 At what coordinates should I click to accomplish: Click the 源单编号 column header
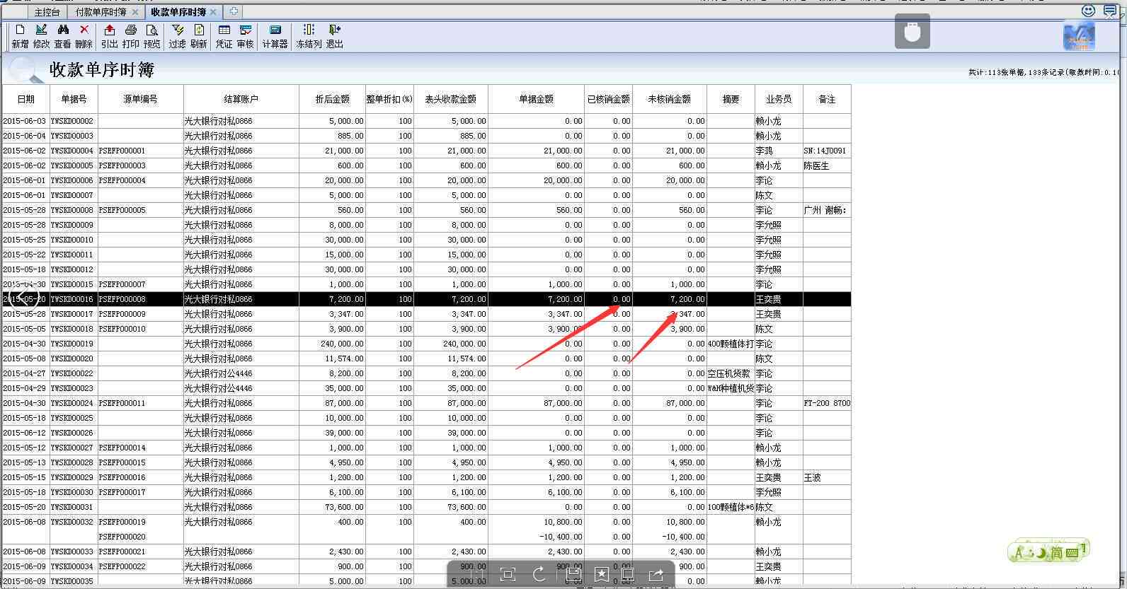click(x=141, y=99)
